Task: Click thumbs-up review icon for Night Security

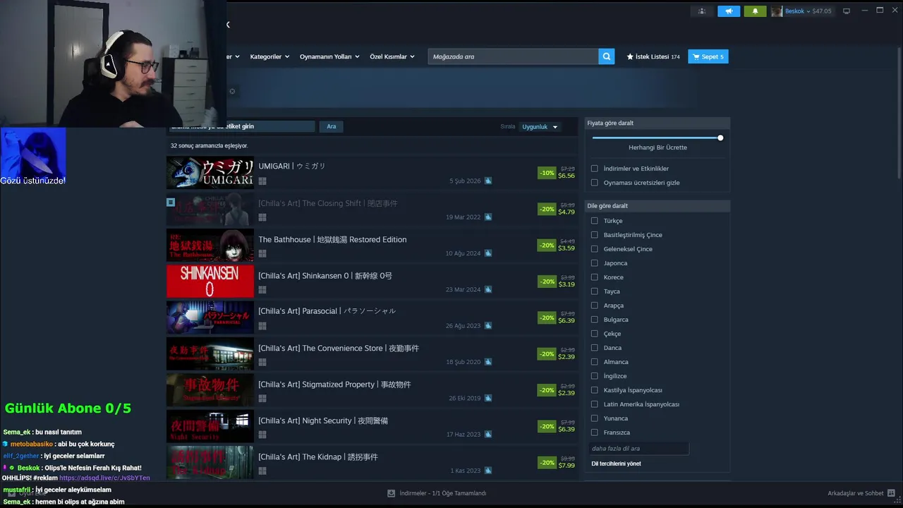Action: (488, 435)
